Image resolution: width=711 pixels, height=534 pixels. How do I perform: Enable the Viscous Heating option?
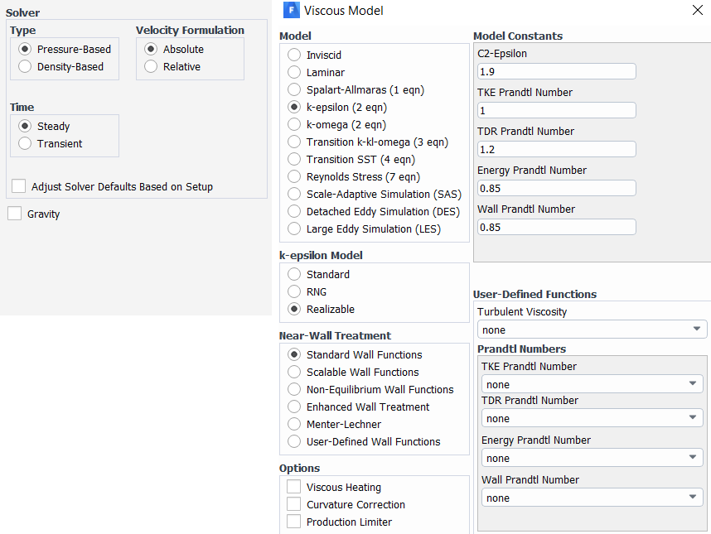294,487
